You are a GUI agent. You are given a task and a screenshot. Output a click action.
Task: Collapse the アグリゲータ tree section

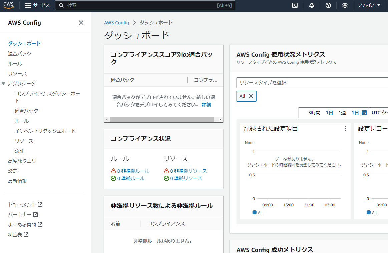click(x=3, y=84)
